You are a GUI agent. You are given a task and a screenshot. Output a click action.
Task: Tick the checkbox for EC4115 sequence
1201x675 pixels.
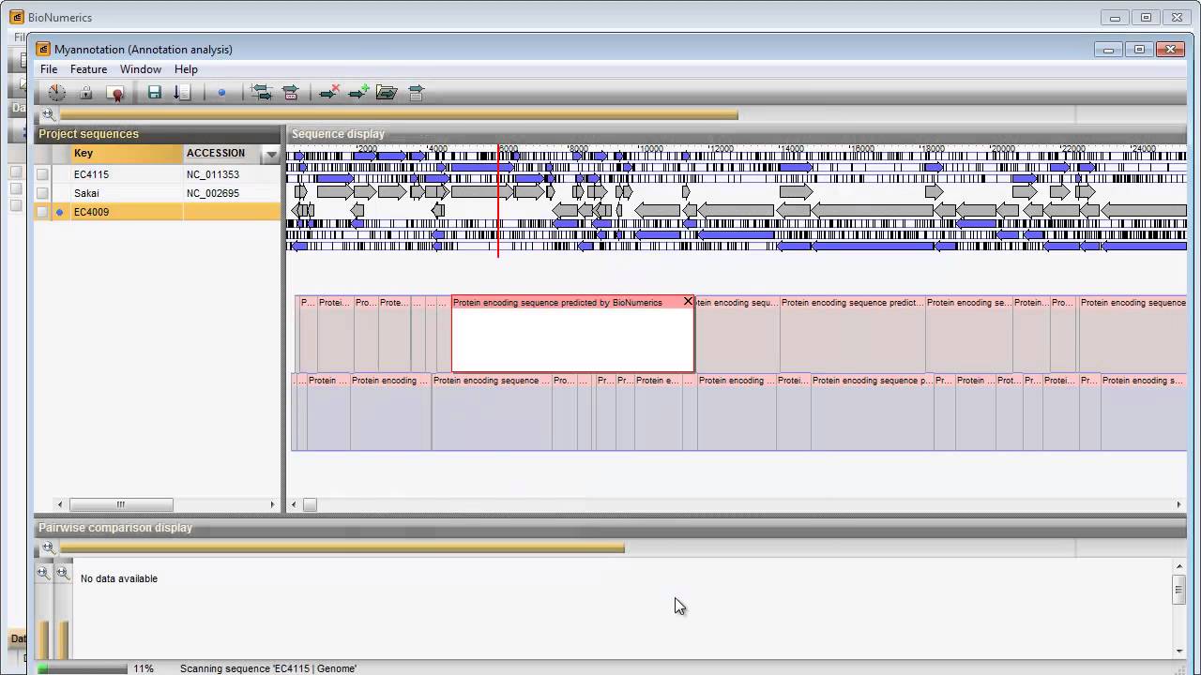pos(42,174)
